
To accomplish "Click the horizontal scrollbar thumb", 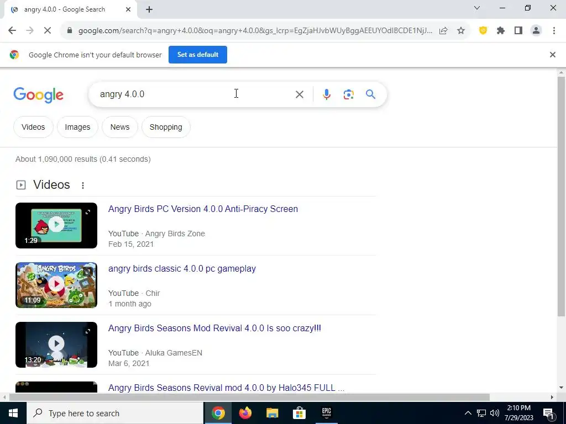I will point(249,397).
